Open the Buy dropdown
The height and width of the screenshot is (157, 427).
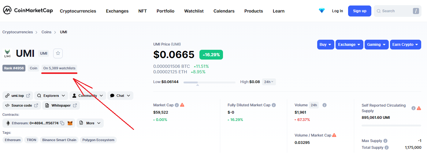(x=326, y=45)
